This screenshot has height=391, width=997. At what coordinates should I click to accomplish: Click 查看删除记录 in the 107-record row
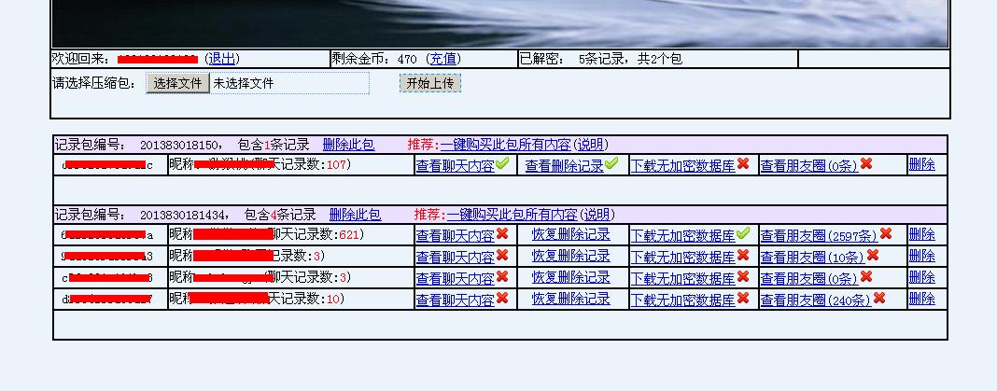click(564, 165)
